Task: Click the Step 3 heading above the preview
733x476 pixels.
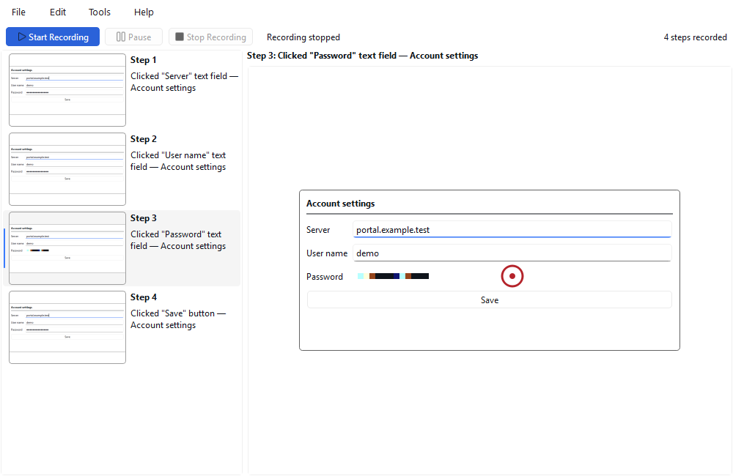Action: pyautogui.click(x=362, y=56)
